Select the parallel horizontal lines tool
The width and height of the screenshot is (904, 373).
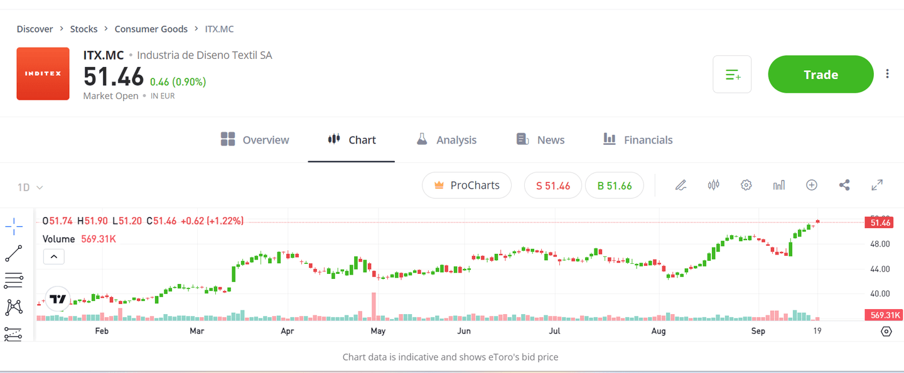click(x=14, y=280)
